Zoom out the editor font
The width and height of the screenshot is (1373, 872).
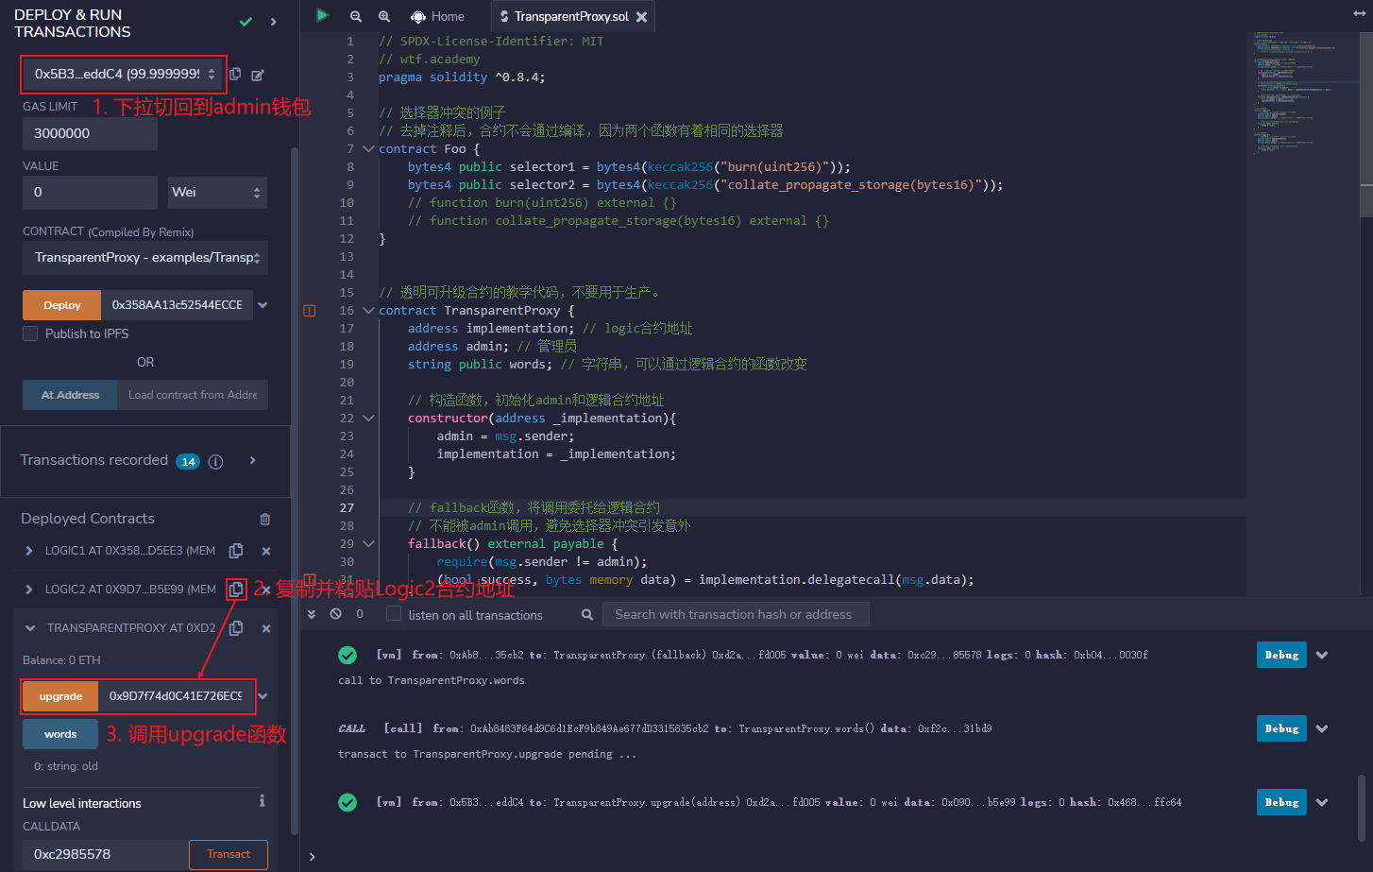(356, 16)
